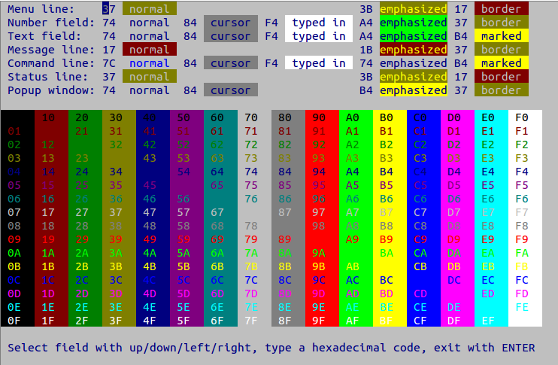Click the Text field typed in sample

319,36
